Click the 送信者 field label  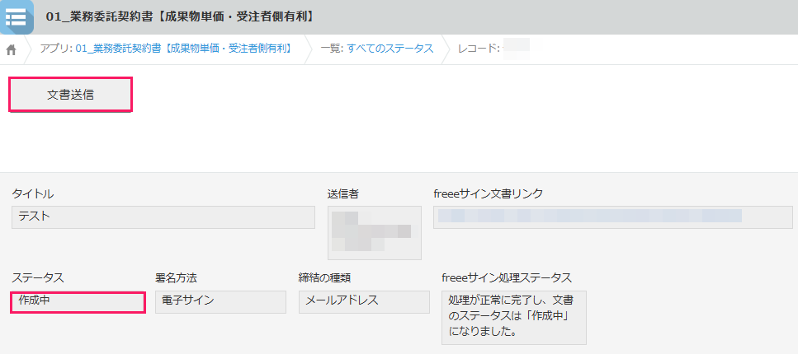pyautogui.click(x=342, y=193)
